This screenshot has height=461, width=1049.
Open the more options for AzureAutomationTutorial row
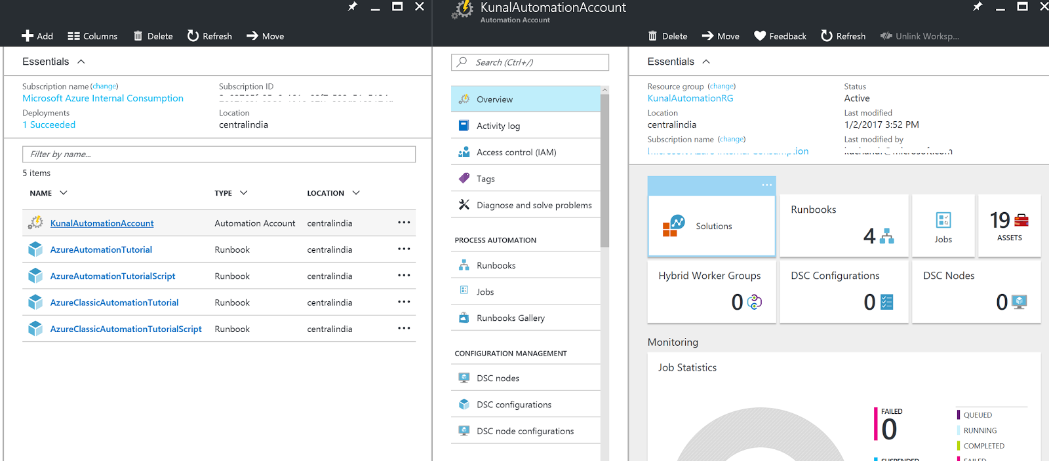pyautogui.click(x=404, y=249)
